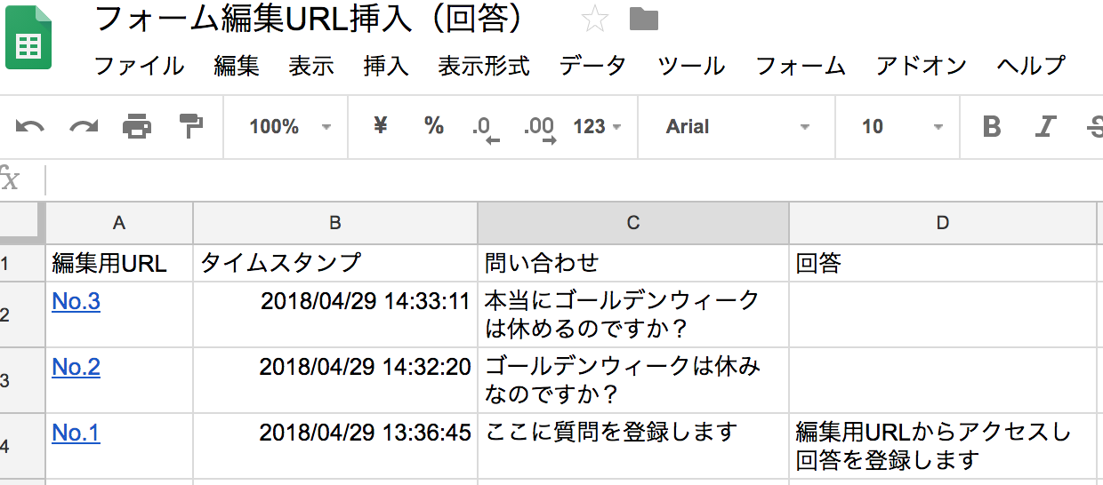Toggle bold formatting
This screenshot has height=485, width=1103.
[x=992, y=127]
